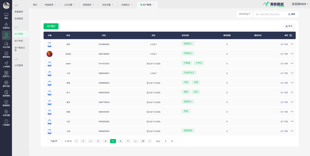Viewport: 310px width, 156px height.
Task: Open the 10条/页 page size dropdown
Action: (55, 141)
